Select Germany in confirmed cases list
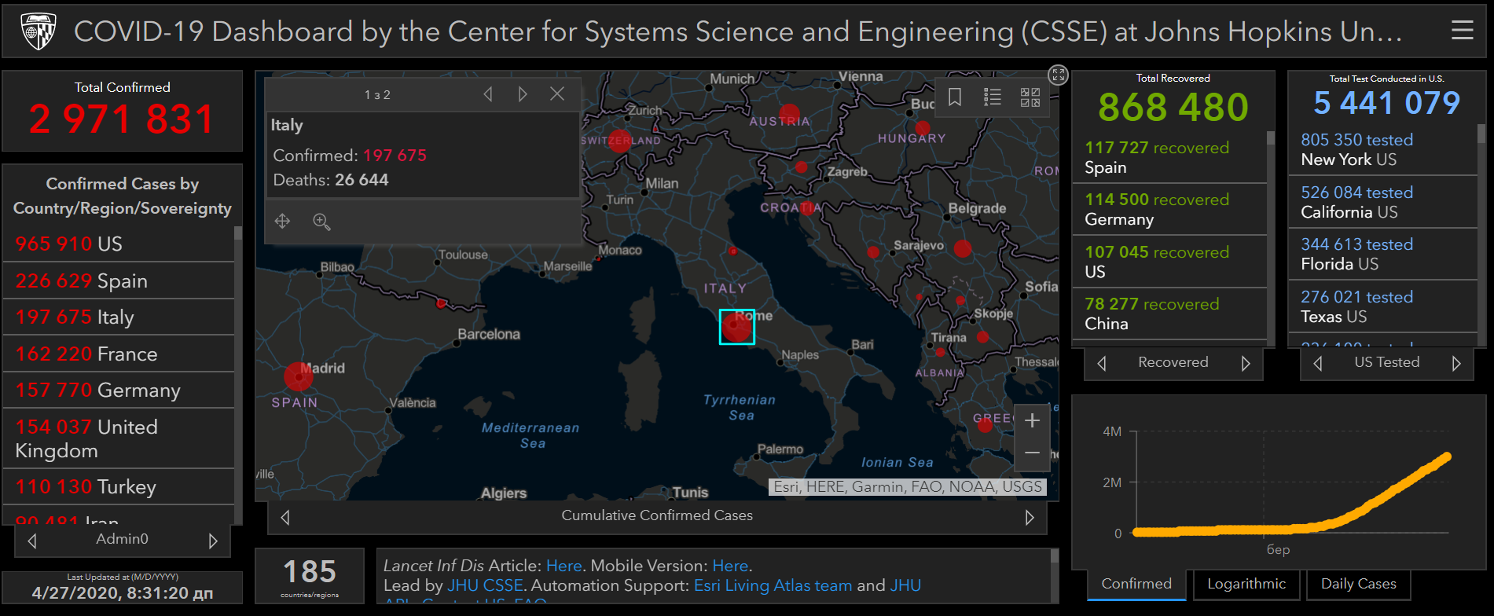This screenshot has height=616, width=1494. (x=119, y=390)
